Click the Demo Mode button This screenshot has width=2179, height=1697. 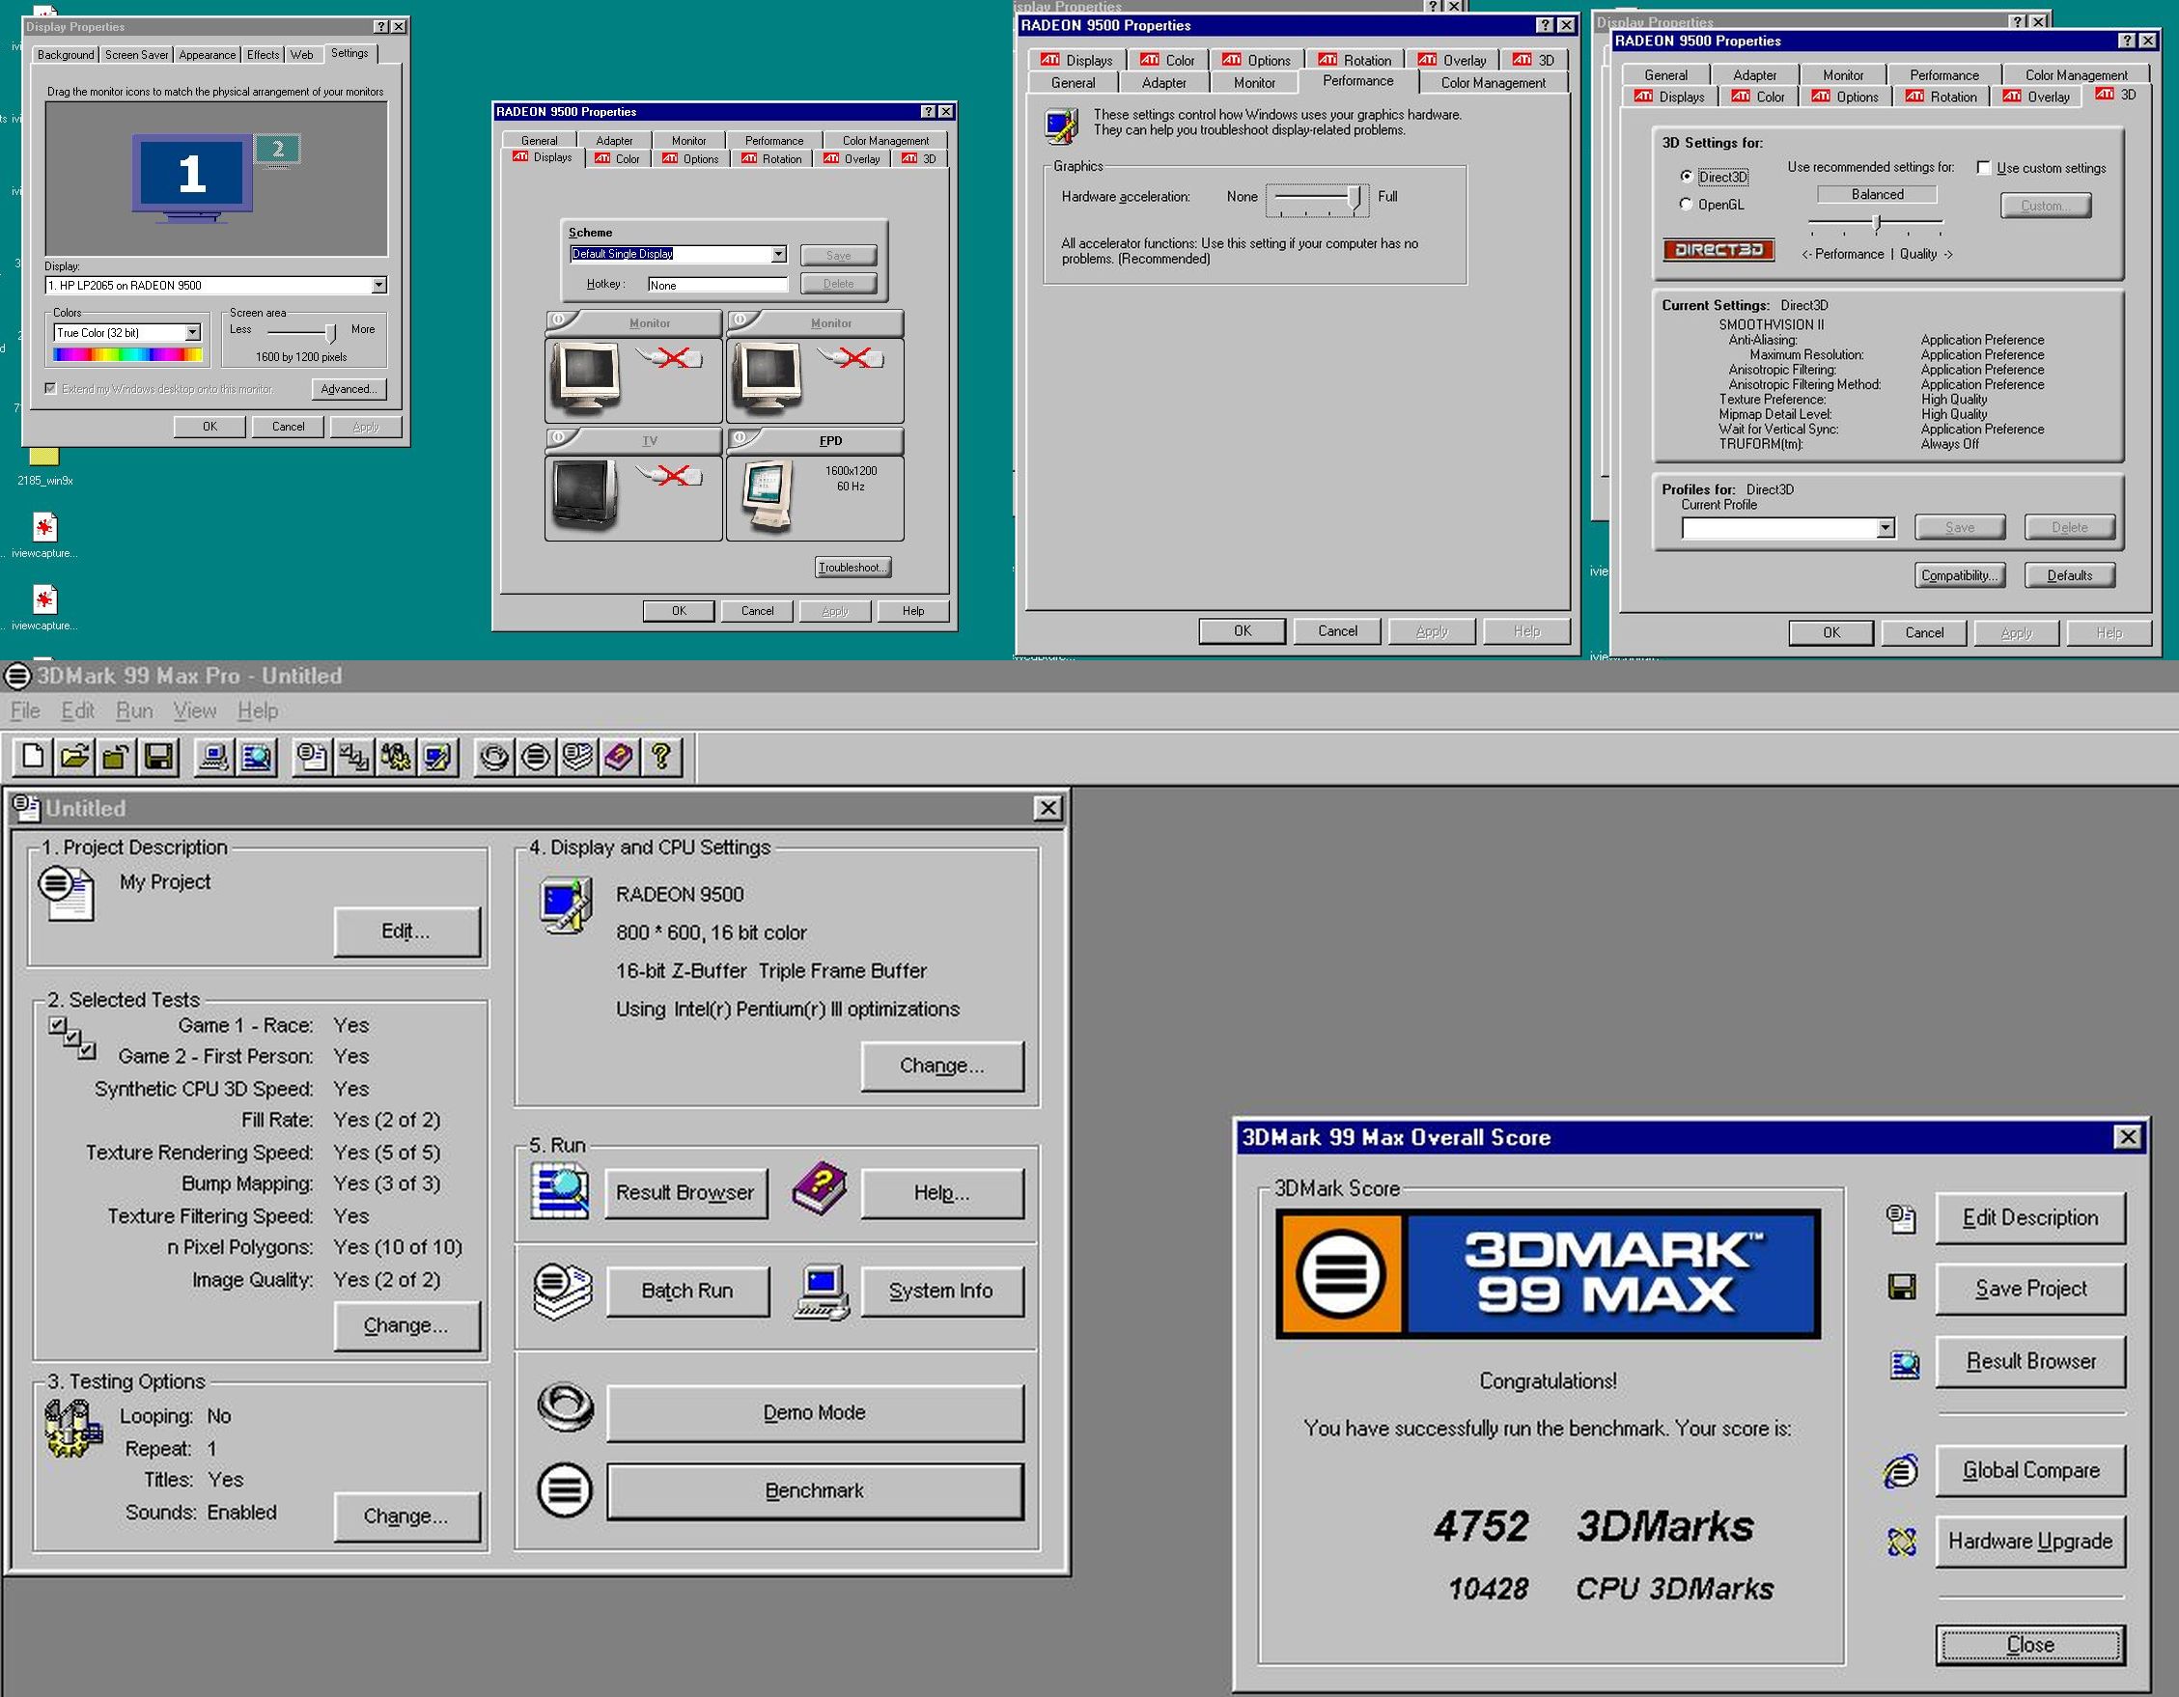coord(814,1412)
